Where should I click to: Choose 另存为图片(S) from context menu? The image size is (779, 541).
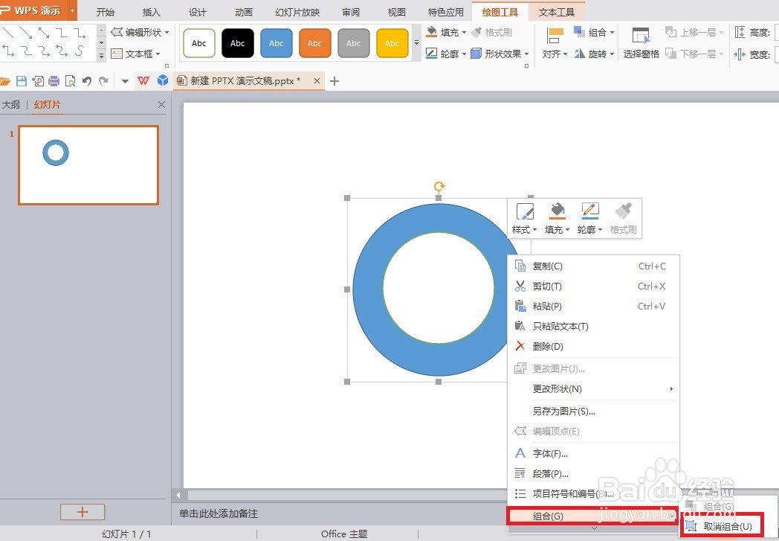click(x=593, y=412)
